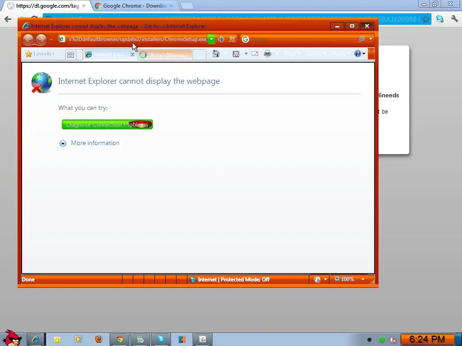
Task: Click the green network tray icon
Action: tap(382, 340)
